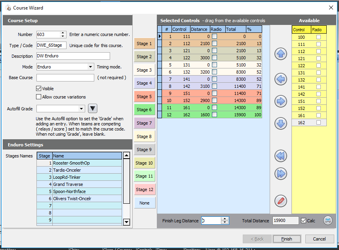Tick Radio checkbox for available control 162
This screenshot has height=250, width=339.
click(318, 123)
